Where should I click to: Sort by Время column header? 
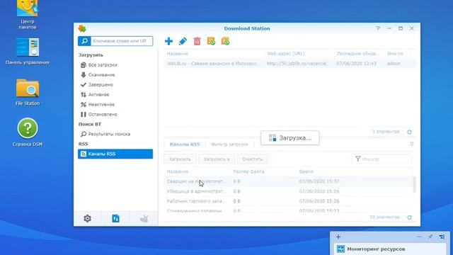(306, 171)
